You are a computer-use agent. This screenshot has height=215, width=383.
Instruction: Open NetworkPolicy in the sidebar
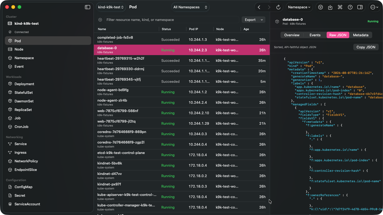coord(48,161)
